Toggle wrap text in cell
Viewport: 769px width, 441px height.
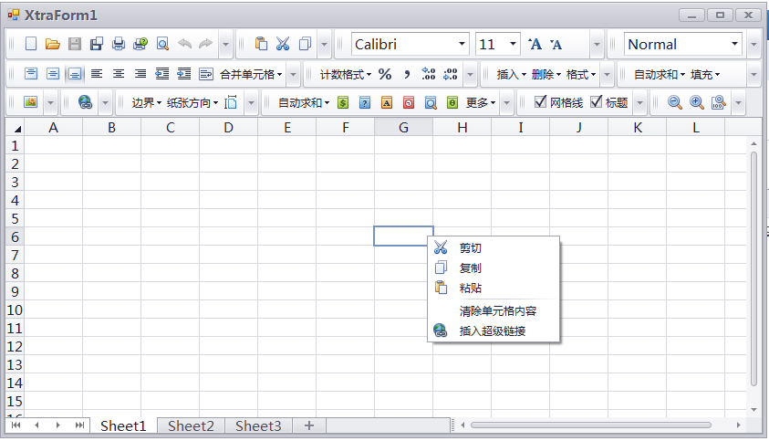coord(206,74)
